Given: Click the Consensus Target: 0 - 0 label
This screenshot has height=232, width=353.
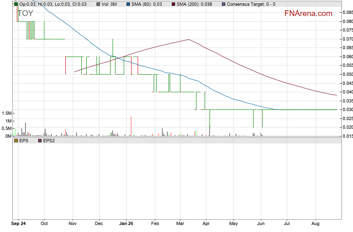Looking at the screenshot, I should point(251,4).
